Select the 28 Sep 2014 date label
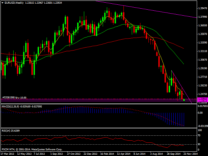 pyautogui.click(x=174, y=154)
